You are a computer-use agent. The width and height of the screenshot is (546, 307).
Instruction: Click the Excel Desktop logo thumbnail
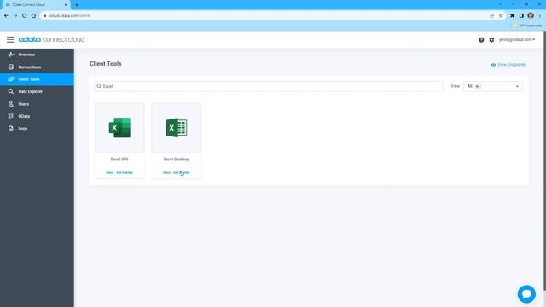(177, 127)
